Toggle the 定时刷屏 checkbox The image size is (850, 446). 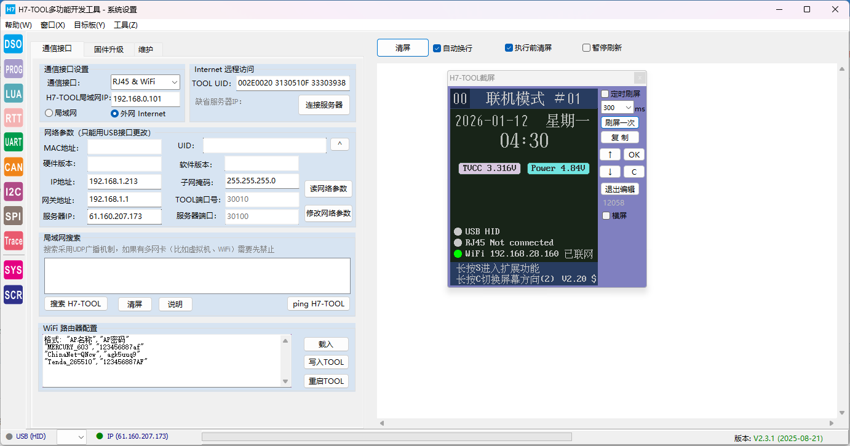pyautogui.click(x=605, y=94)
